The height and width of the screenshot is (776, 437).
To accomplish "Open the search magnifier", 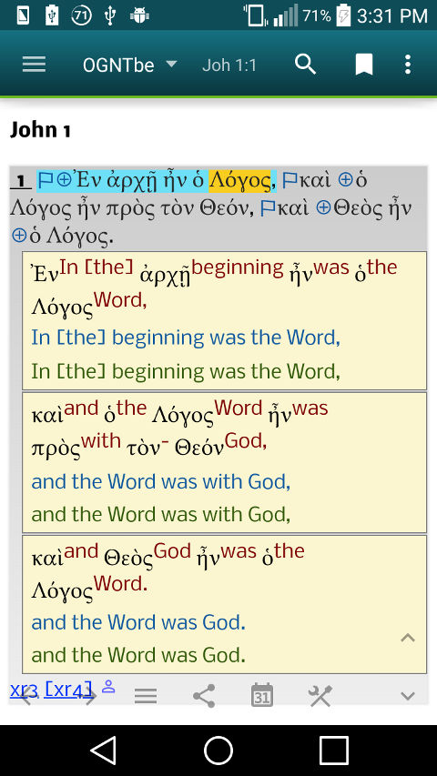I will 305,65.
